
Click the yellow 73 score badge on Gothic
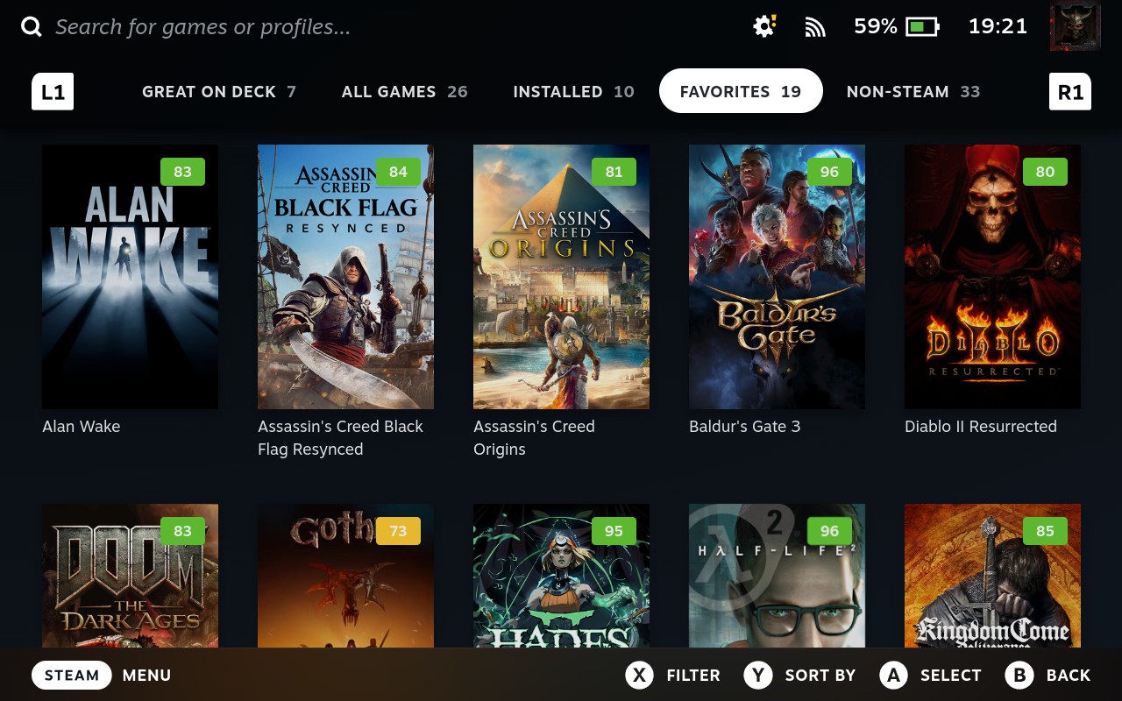398,531
